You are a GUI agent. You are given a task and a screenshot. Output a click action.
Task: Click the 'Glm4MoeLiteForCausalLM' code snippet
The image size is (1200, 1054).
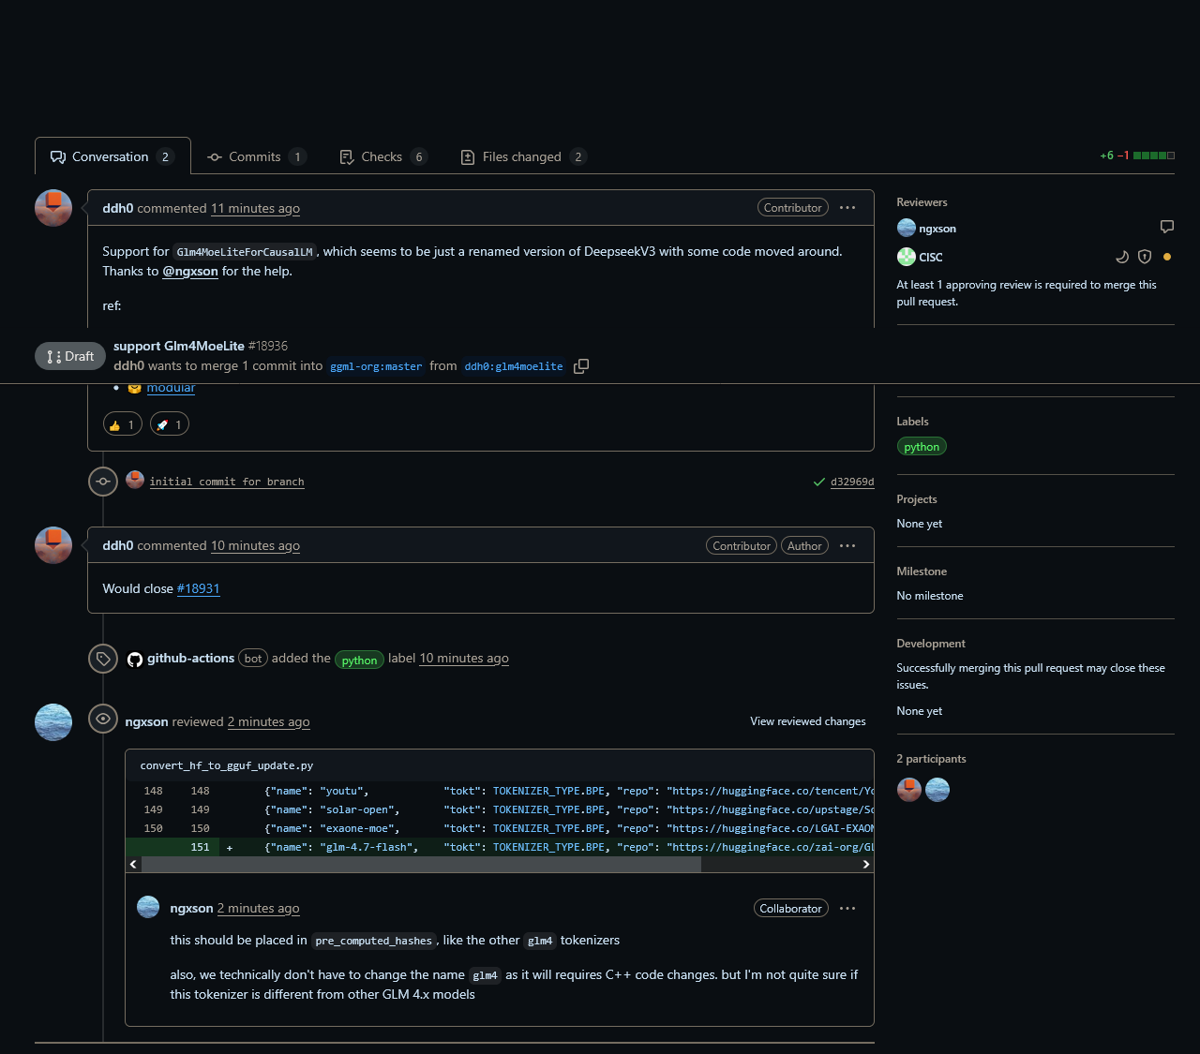245,252
